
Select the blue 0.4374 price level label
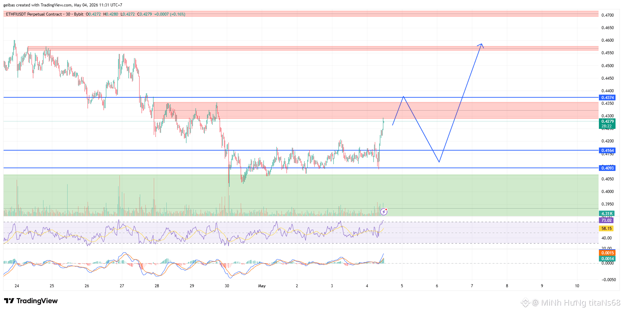[607, 98]
